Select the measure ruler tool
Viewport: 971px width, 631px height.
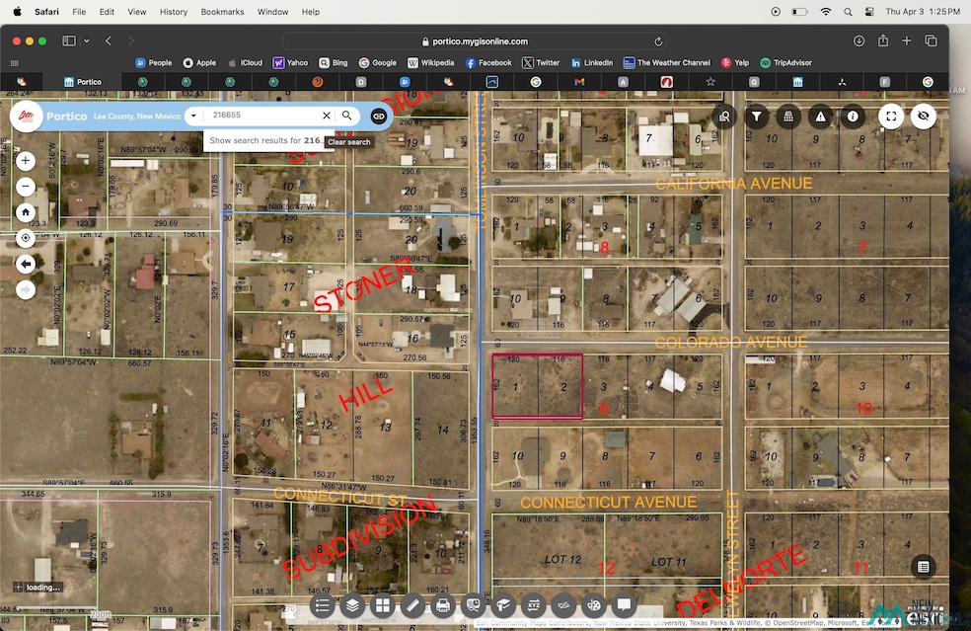coord(412,605)
